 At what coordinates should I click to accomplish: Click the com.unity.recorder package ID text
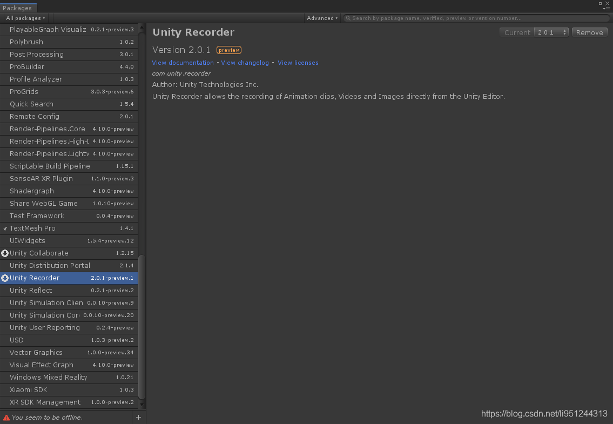pyautogui.click(x=181, y=73)
